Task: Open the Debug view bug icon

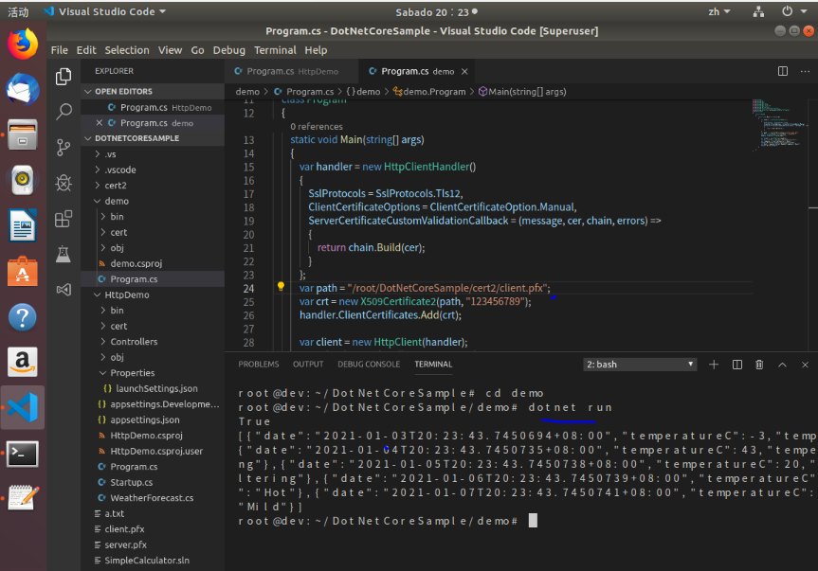Action: click(64, 183)
